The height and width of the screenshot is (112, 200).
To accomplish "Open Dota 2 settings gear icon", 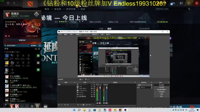I will pos(8,3).
